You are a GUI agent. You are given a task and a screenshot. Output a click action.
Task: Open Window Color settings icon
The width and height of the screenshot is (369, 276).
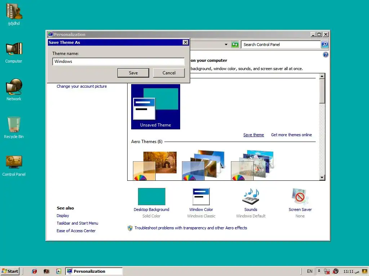point(201,197)
